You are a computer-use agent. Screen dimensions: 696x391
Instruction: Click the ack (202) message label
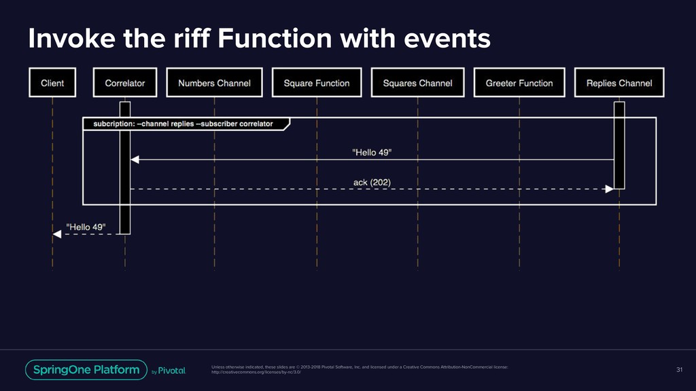[372, 182]
